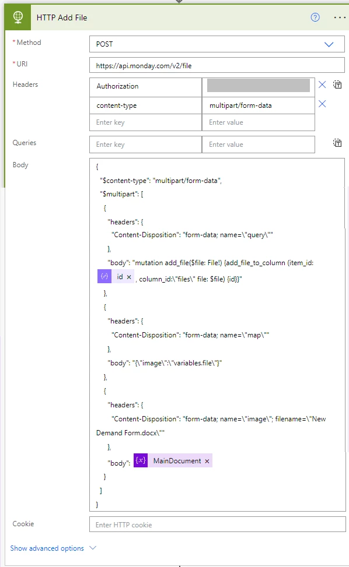This screenshot has width=349, height=567.
Task: Open help for HTTP Add File action
Action: [x=315, y=17]
